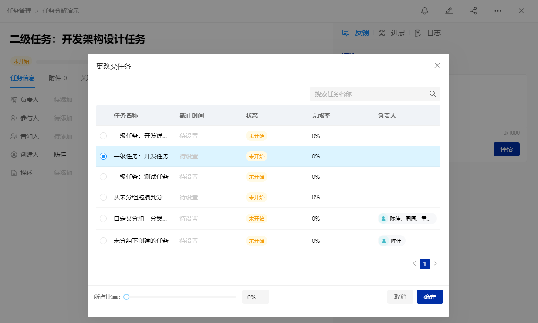Click the 未开始 status badge under title
This screenshot has height=323, width=538.
click(21, 61)
